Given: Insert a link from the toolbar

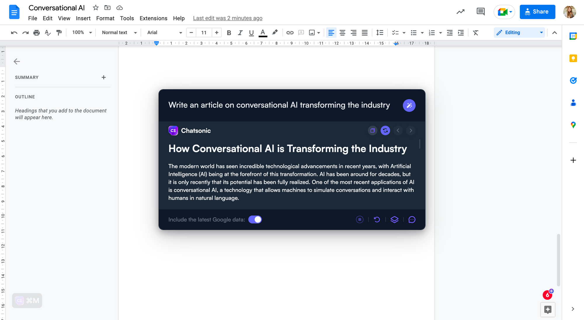Looking at the screenshot, I should pyautogui.click(x=290, y=33).
